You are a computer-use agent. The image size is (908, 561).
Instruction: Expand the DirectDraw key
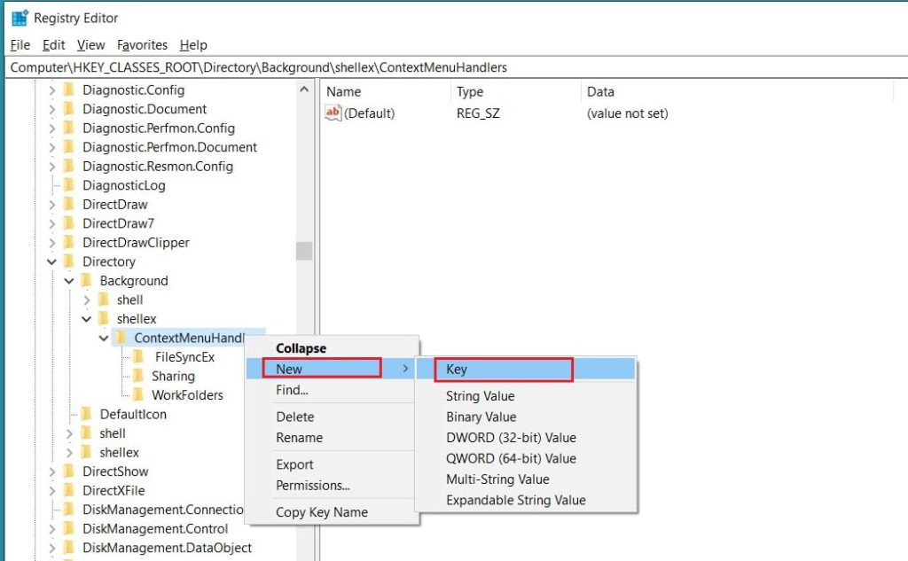coord(51,205)
